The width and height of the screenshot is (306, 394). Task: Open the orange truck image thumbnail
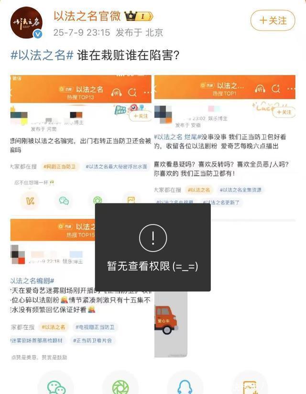[171, 324]
